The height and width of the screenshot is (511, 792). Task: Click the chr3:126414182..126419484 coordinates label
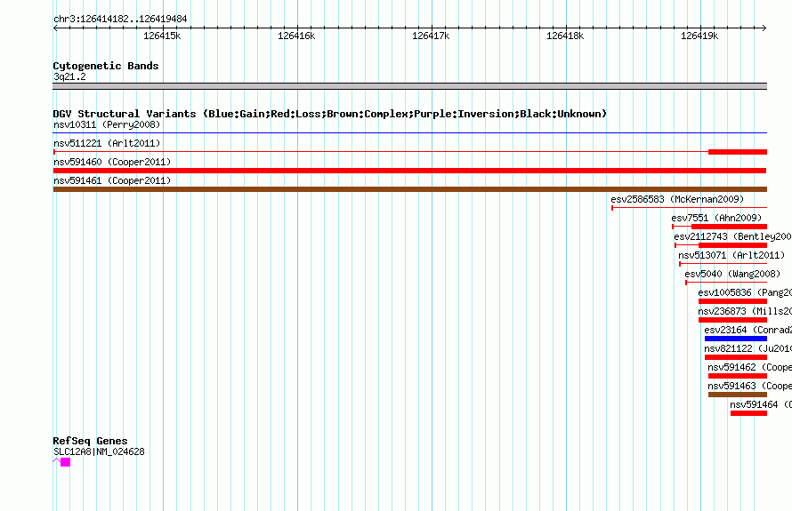point(120,19)
